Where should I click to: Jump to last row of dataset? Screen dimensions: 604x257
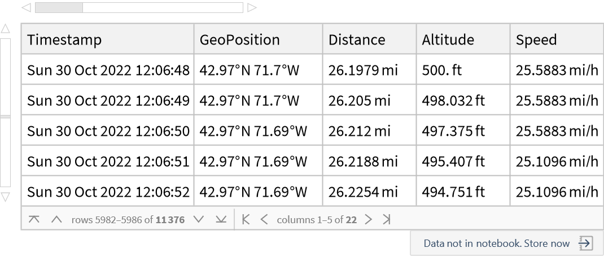221,220
